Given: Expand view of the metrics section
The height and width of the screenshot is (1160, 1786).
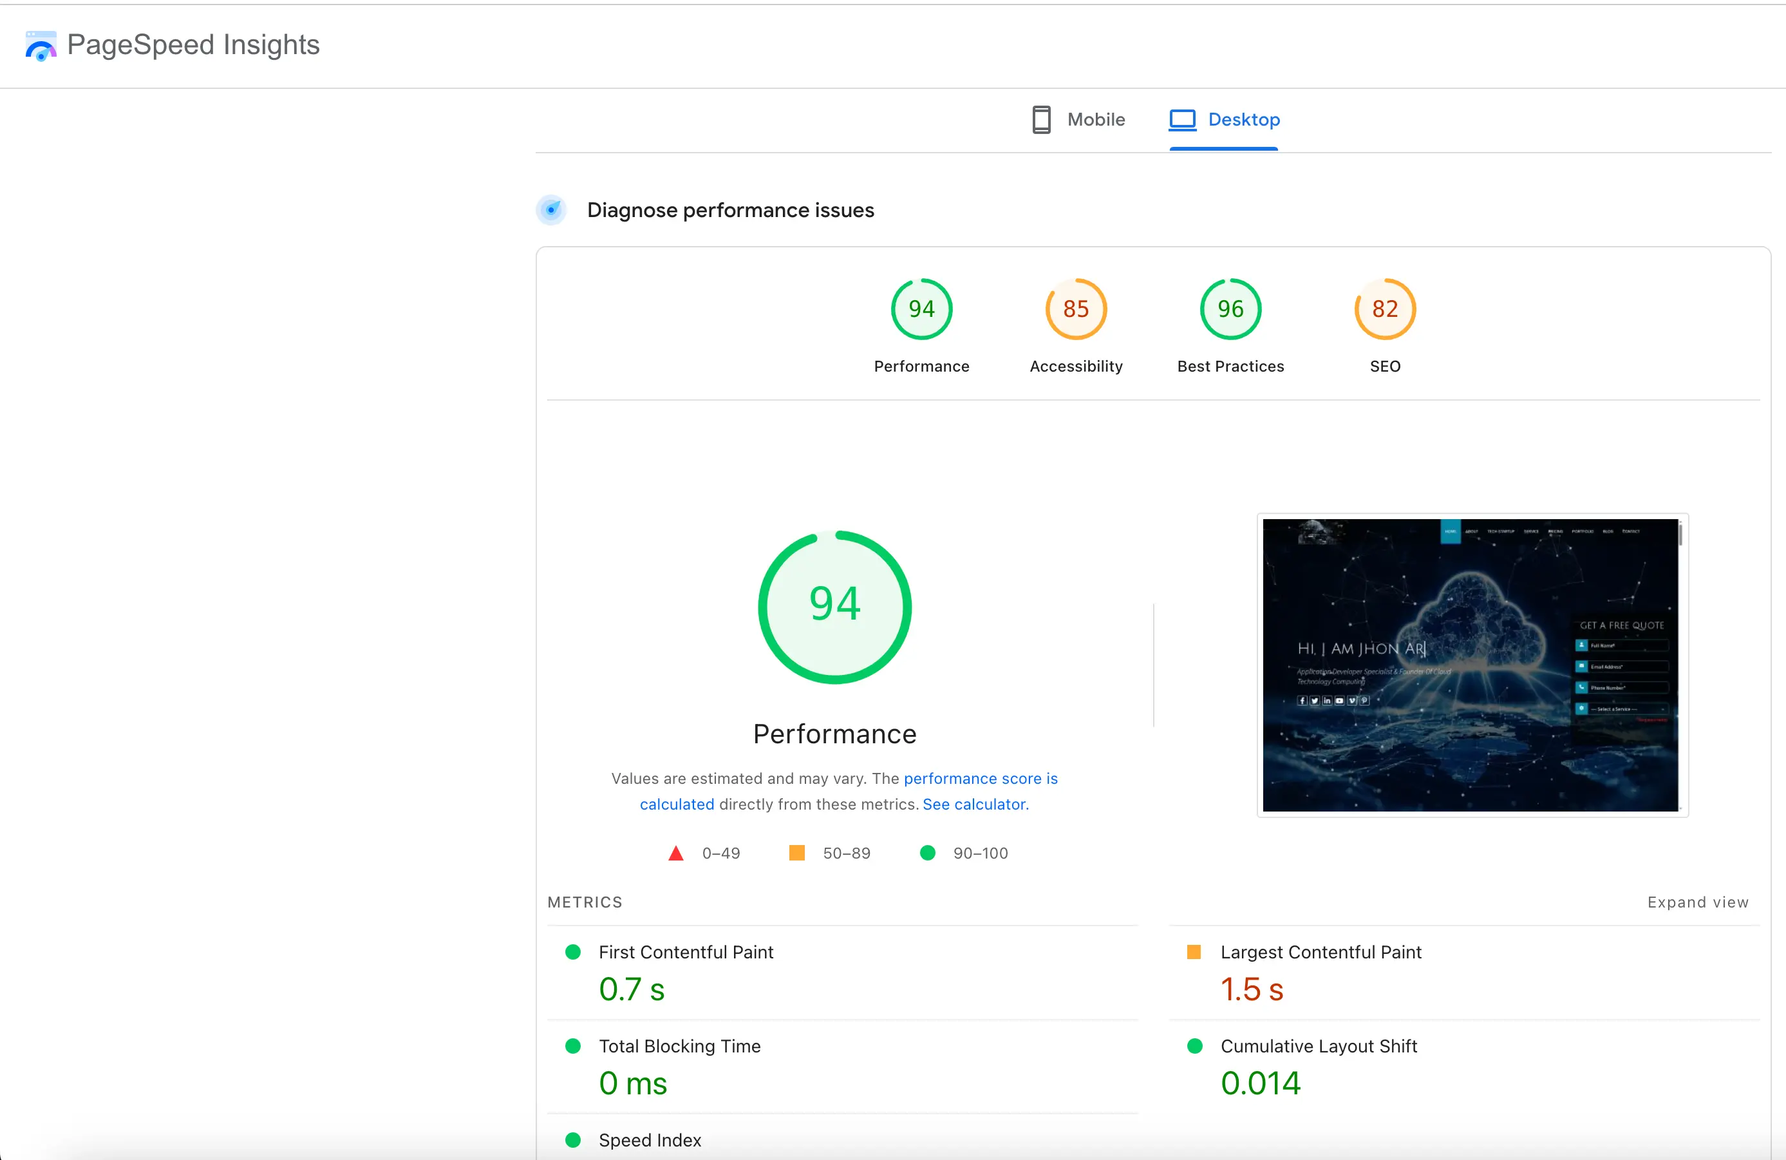Looking at the screenshot, I should tap(1697, 902).
